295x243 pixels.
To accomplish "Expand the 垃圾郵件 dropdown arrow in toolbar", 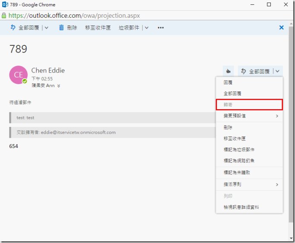I will pyautogui.click(x=147, y=28).
